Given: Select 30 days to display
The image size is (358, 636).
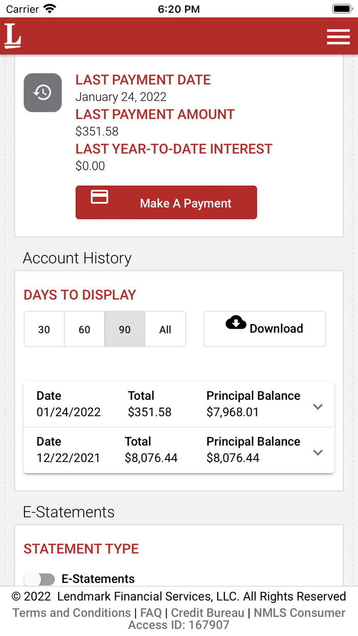Looking at the screenshot, I should [44, 329].
